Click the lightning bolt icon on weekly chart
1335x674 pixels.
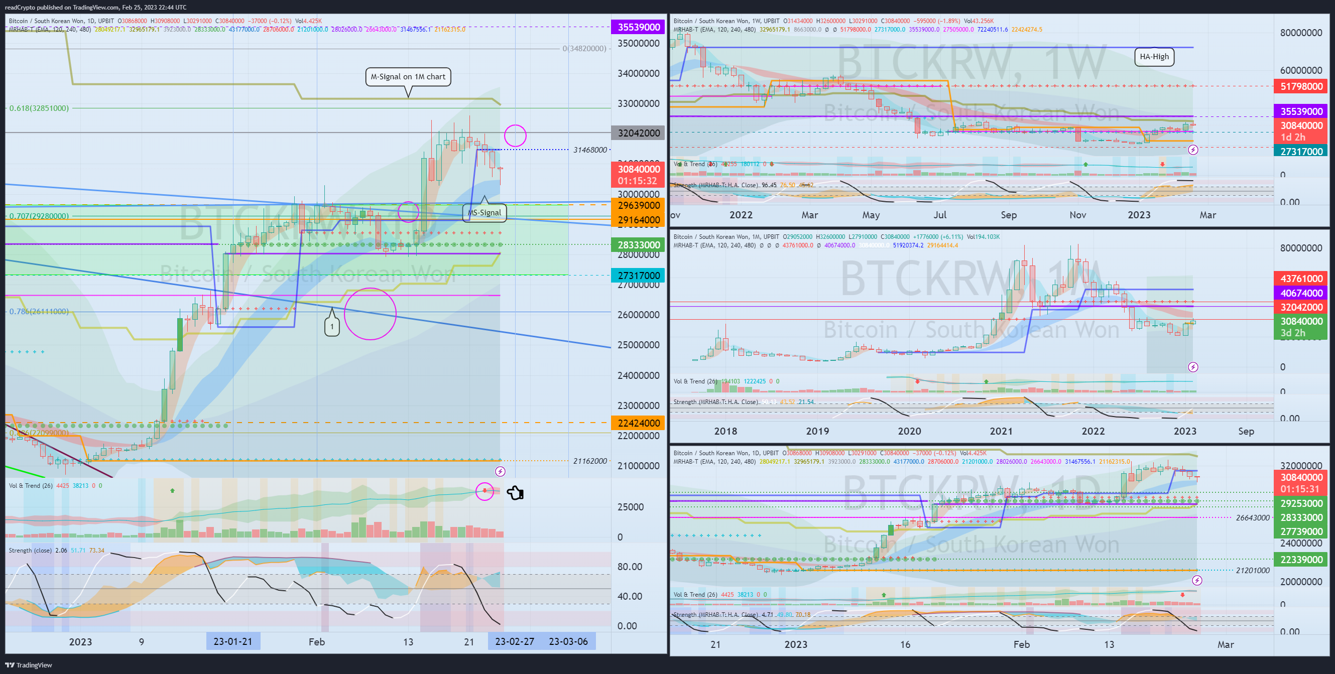pos(1193,150)
